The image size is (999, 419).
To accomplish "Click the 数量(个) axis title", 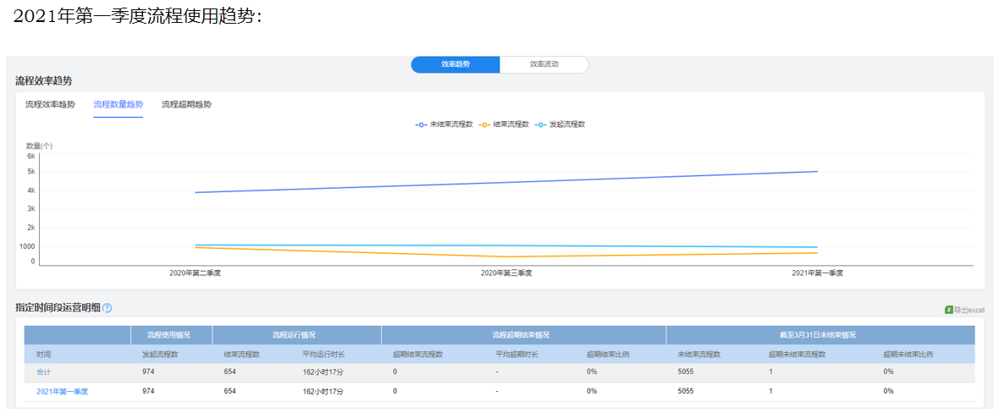I will (40, 146).
